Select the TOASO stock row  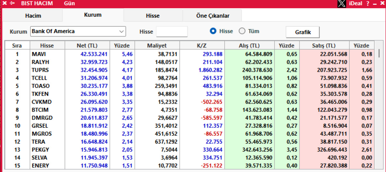(x=190, y=86)
